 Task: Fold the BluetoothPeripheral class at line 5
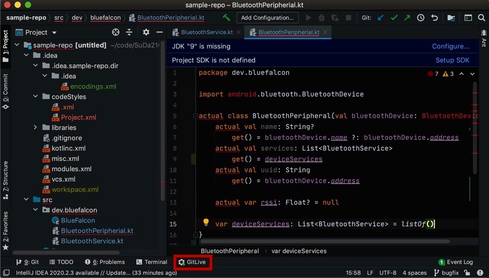[196, 116]
